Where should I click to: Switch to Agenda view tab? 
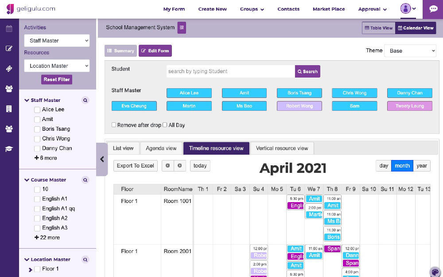161,148
